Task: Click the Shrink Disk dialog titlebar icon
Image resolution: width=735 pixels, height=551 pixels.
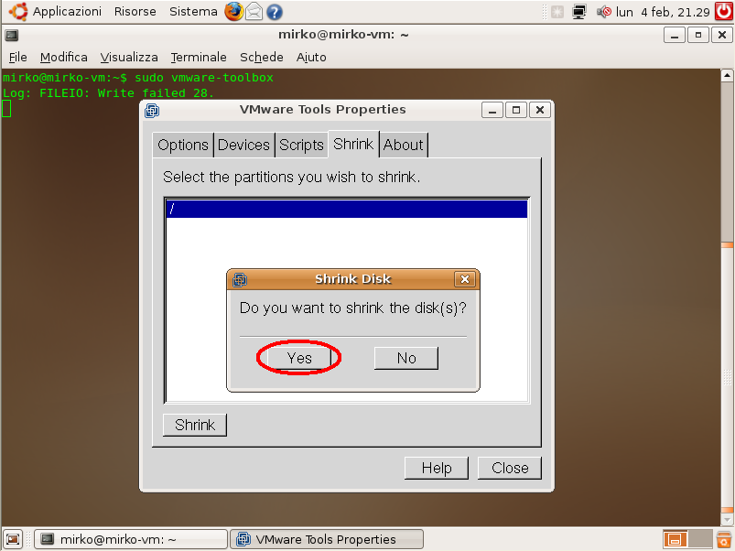Action: 240,280
